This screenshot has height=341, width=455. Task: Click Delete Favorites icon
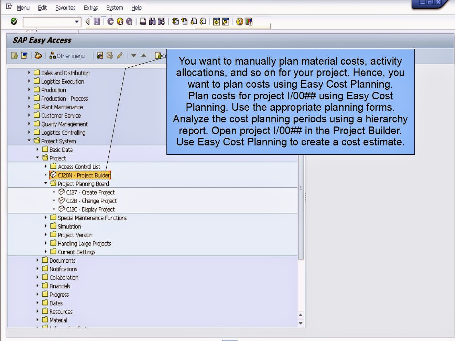click(109, 55)
